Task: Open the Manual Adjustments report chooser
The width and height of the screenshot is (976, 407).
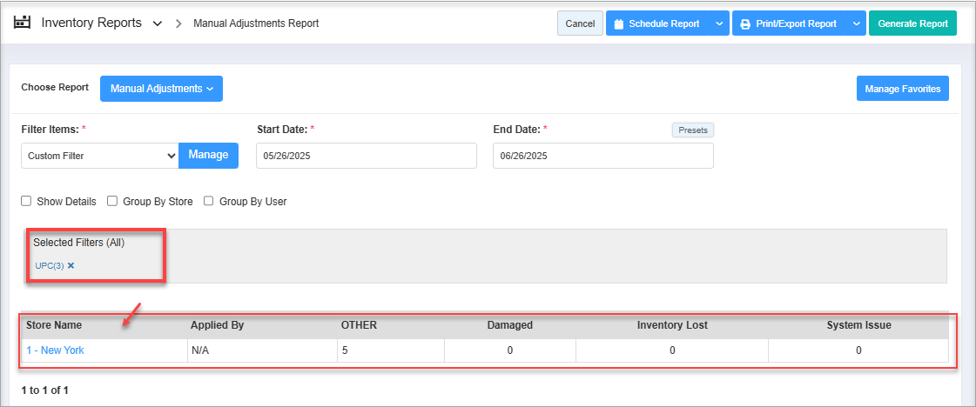Action: tap(161, 89)
